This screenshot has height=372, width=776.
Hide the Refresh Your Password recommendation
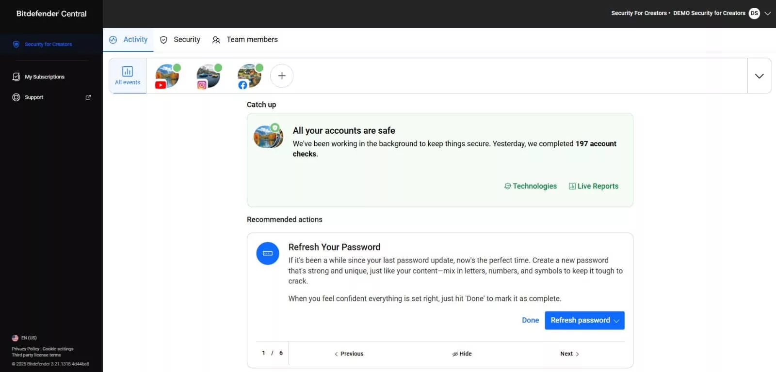pyautogui.click(x=462, y=354)
